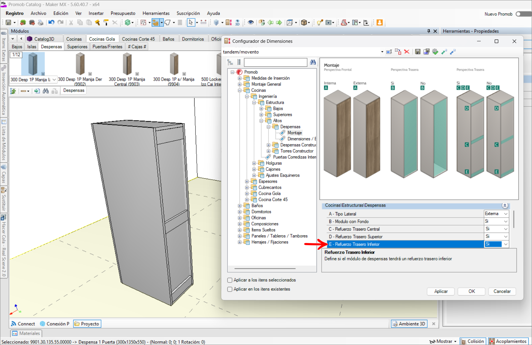Toggle the Nuevo Promob switch
The height and width of the screenshot is (345, 532).
pyautogui.click(x=523, y=14)
